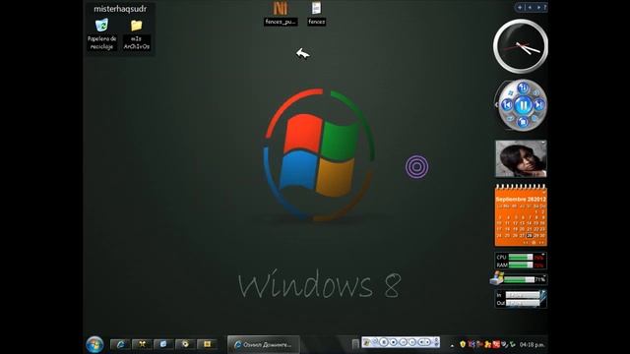Viewport: 630px width, 354px height.
Task: Click the purple concentric circles desktop icon
Action: pos(416,166)
